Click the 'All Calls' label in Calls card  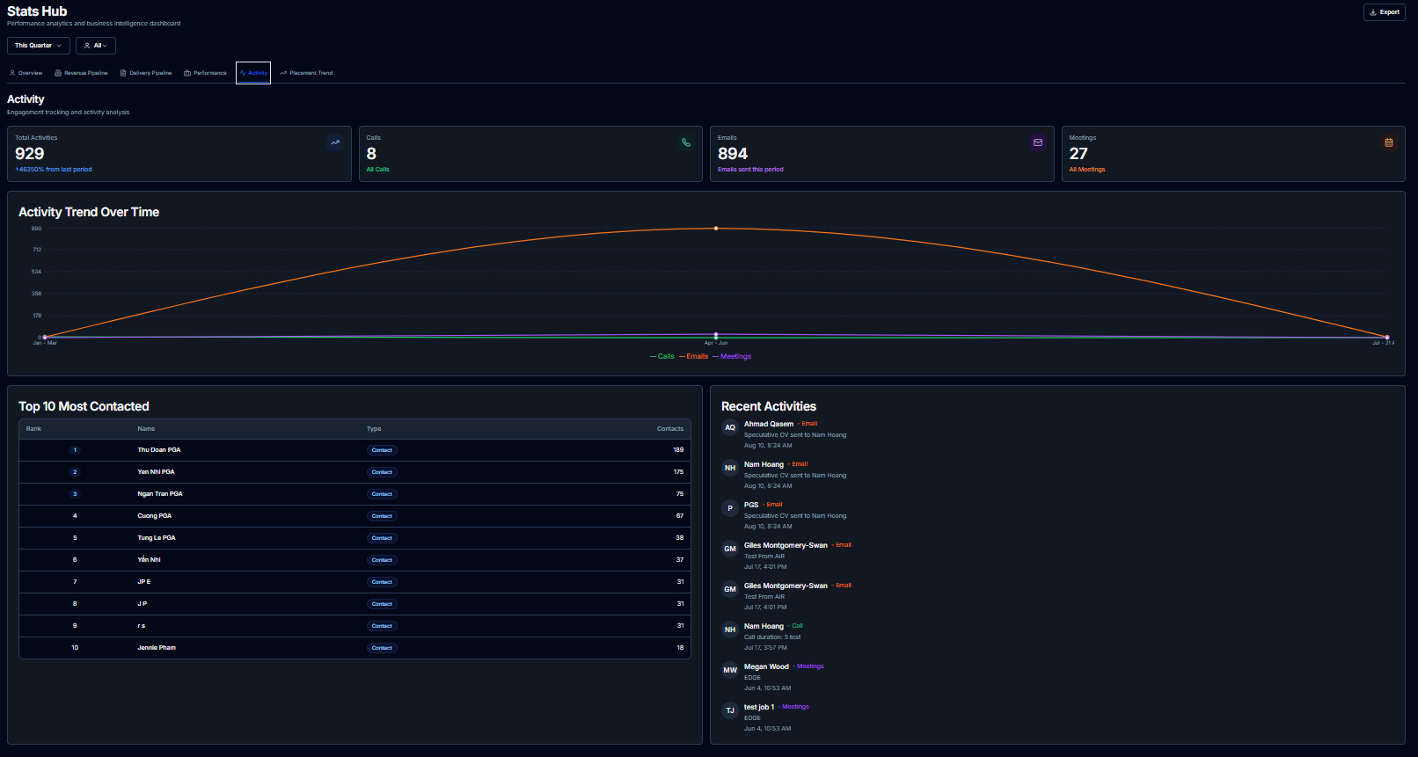pos(377,170)
